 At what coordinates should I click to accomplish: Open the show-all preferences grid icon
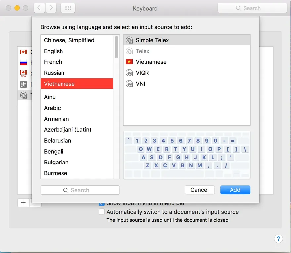(x=67, y=8)
